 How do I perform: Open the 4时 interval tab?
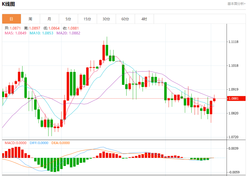pyautogui.click(x=144, y=19)
